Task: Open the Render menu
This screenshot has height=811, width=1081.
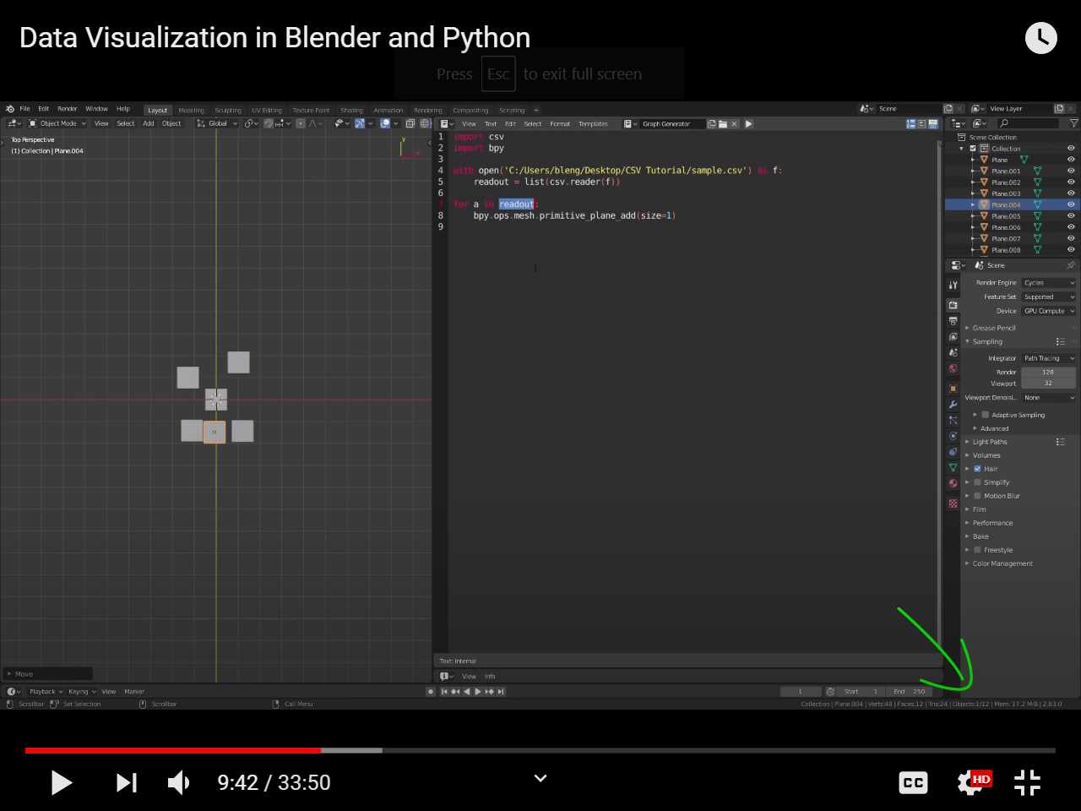Action: click(x=68, y=109)
